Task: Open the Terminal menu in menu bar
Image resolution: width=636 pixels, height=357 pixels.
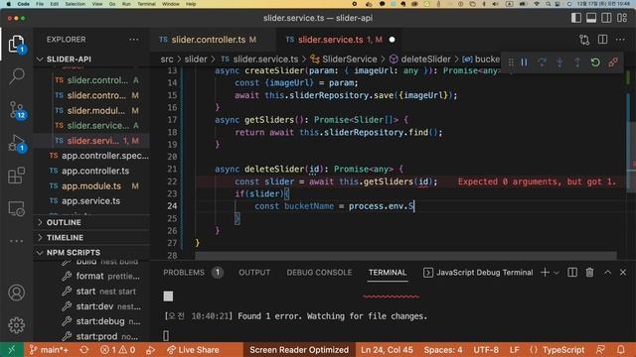Action: (146, 4)
